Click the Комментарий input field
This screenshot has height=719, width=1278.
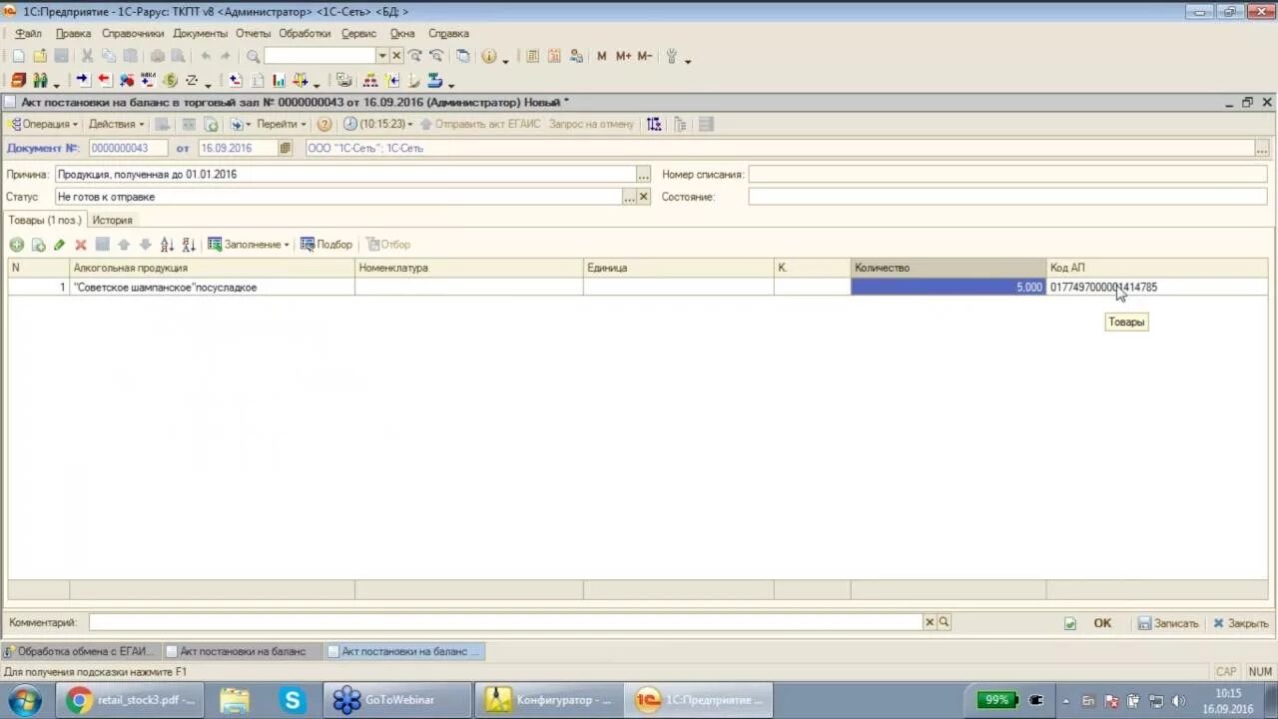(505, 622)
